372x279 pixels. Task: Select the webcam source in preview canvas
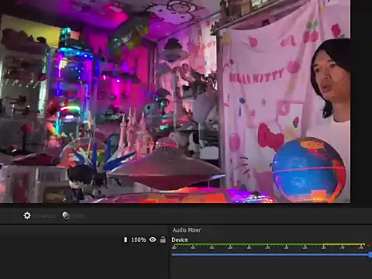175,102
